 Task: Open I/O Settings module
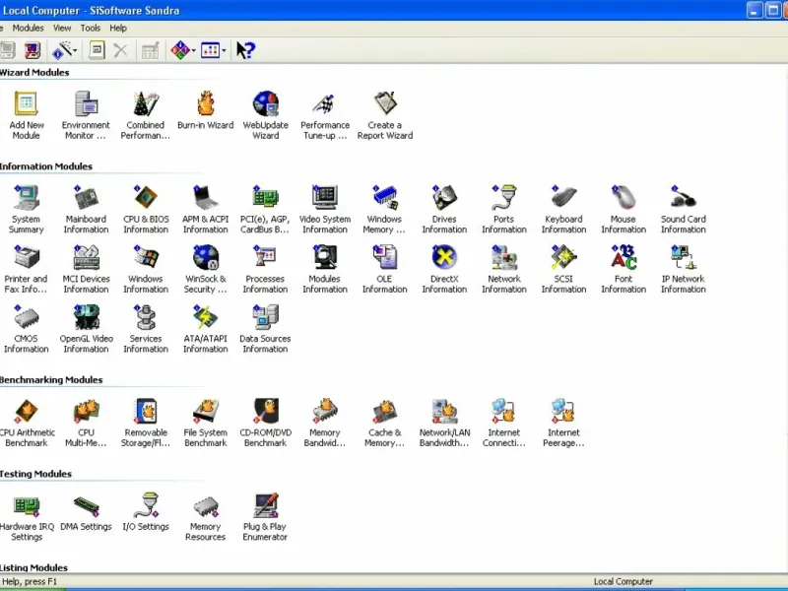click(x=146, y=511)
